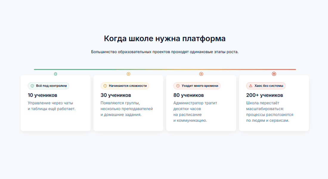Click the green checkmark icon in first badge
Screen dimensions: 328x179
[32, 86]
